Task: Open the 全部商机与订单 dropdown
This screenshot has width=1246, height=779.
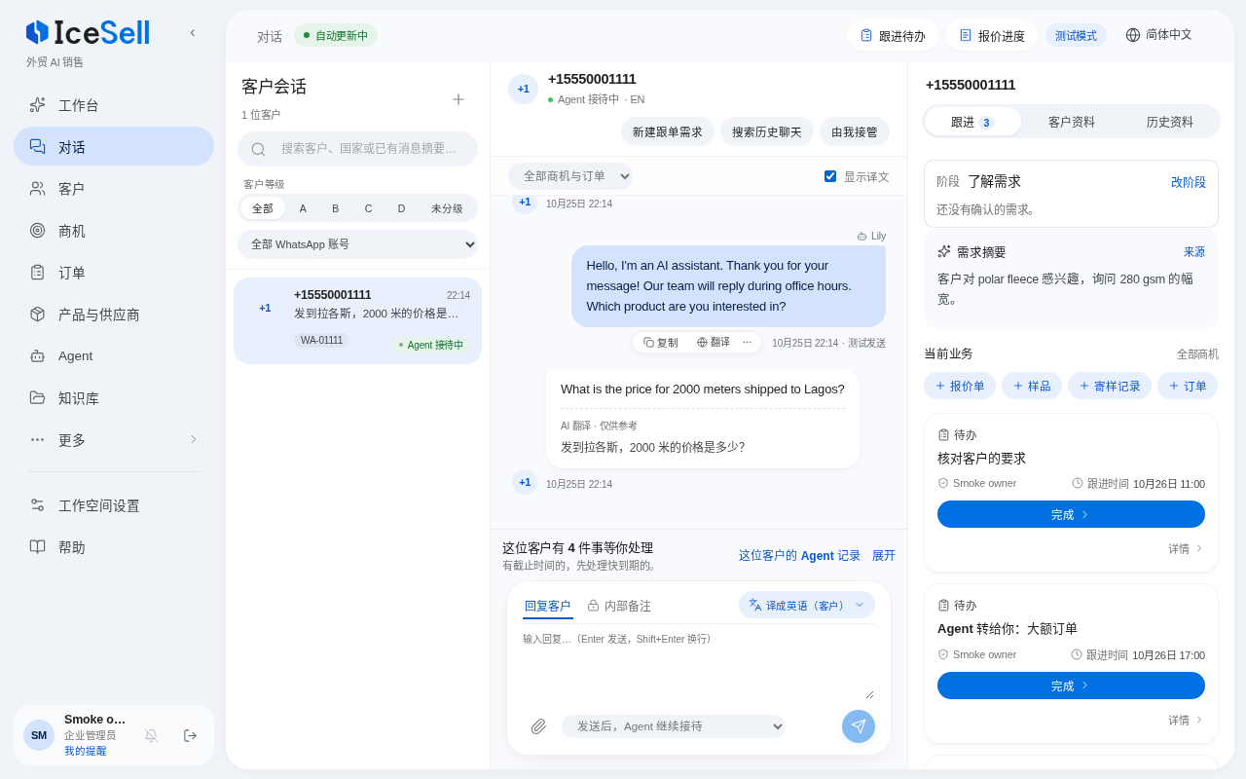Action: point(570,176)
